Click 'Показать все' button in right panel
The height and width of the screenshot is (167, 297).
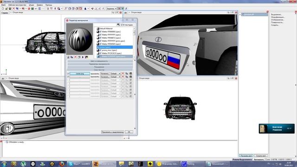[x=246, y=156]
